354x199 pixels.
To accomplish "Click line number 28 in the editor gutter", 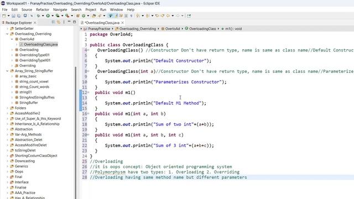I will pyautogui.click(x=85, y=177).
